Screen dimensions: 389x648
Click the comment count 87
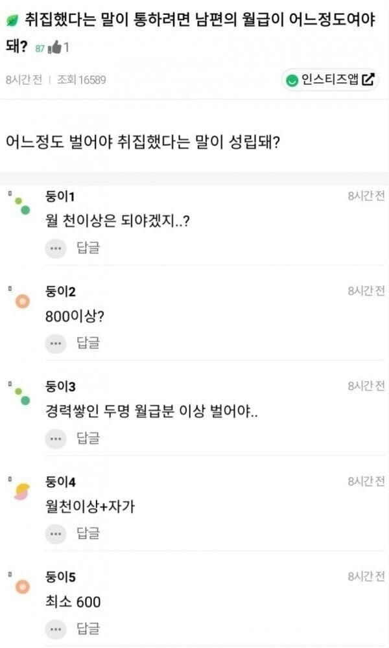point(40,49)
